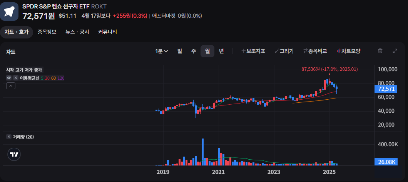Click the 차트 panel heading
This screenshot has height=182, width=408.
[x=11, y=52]
